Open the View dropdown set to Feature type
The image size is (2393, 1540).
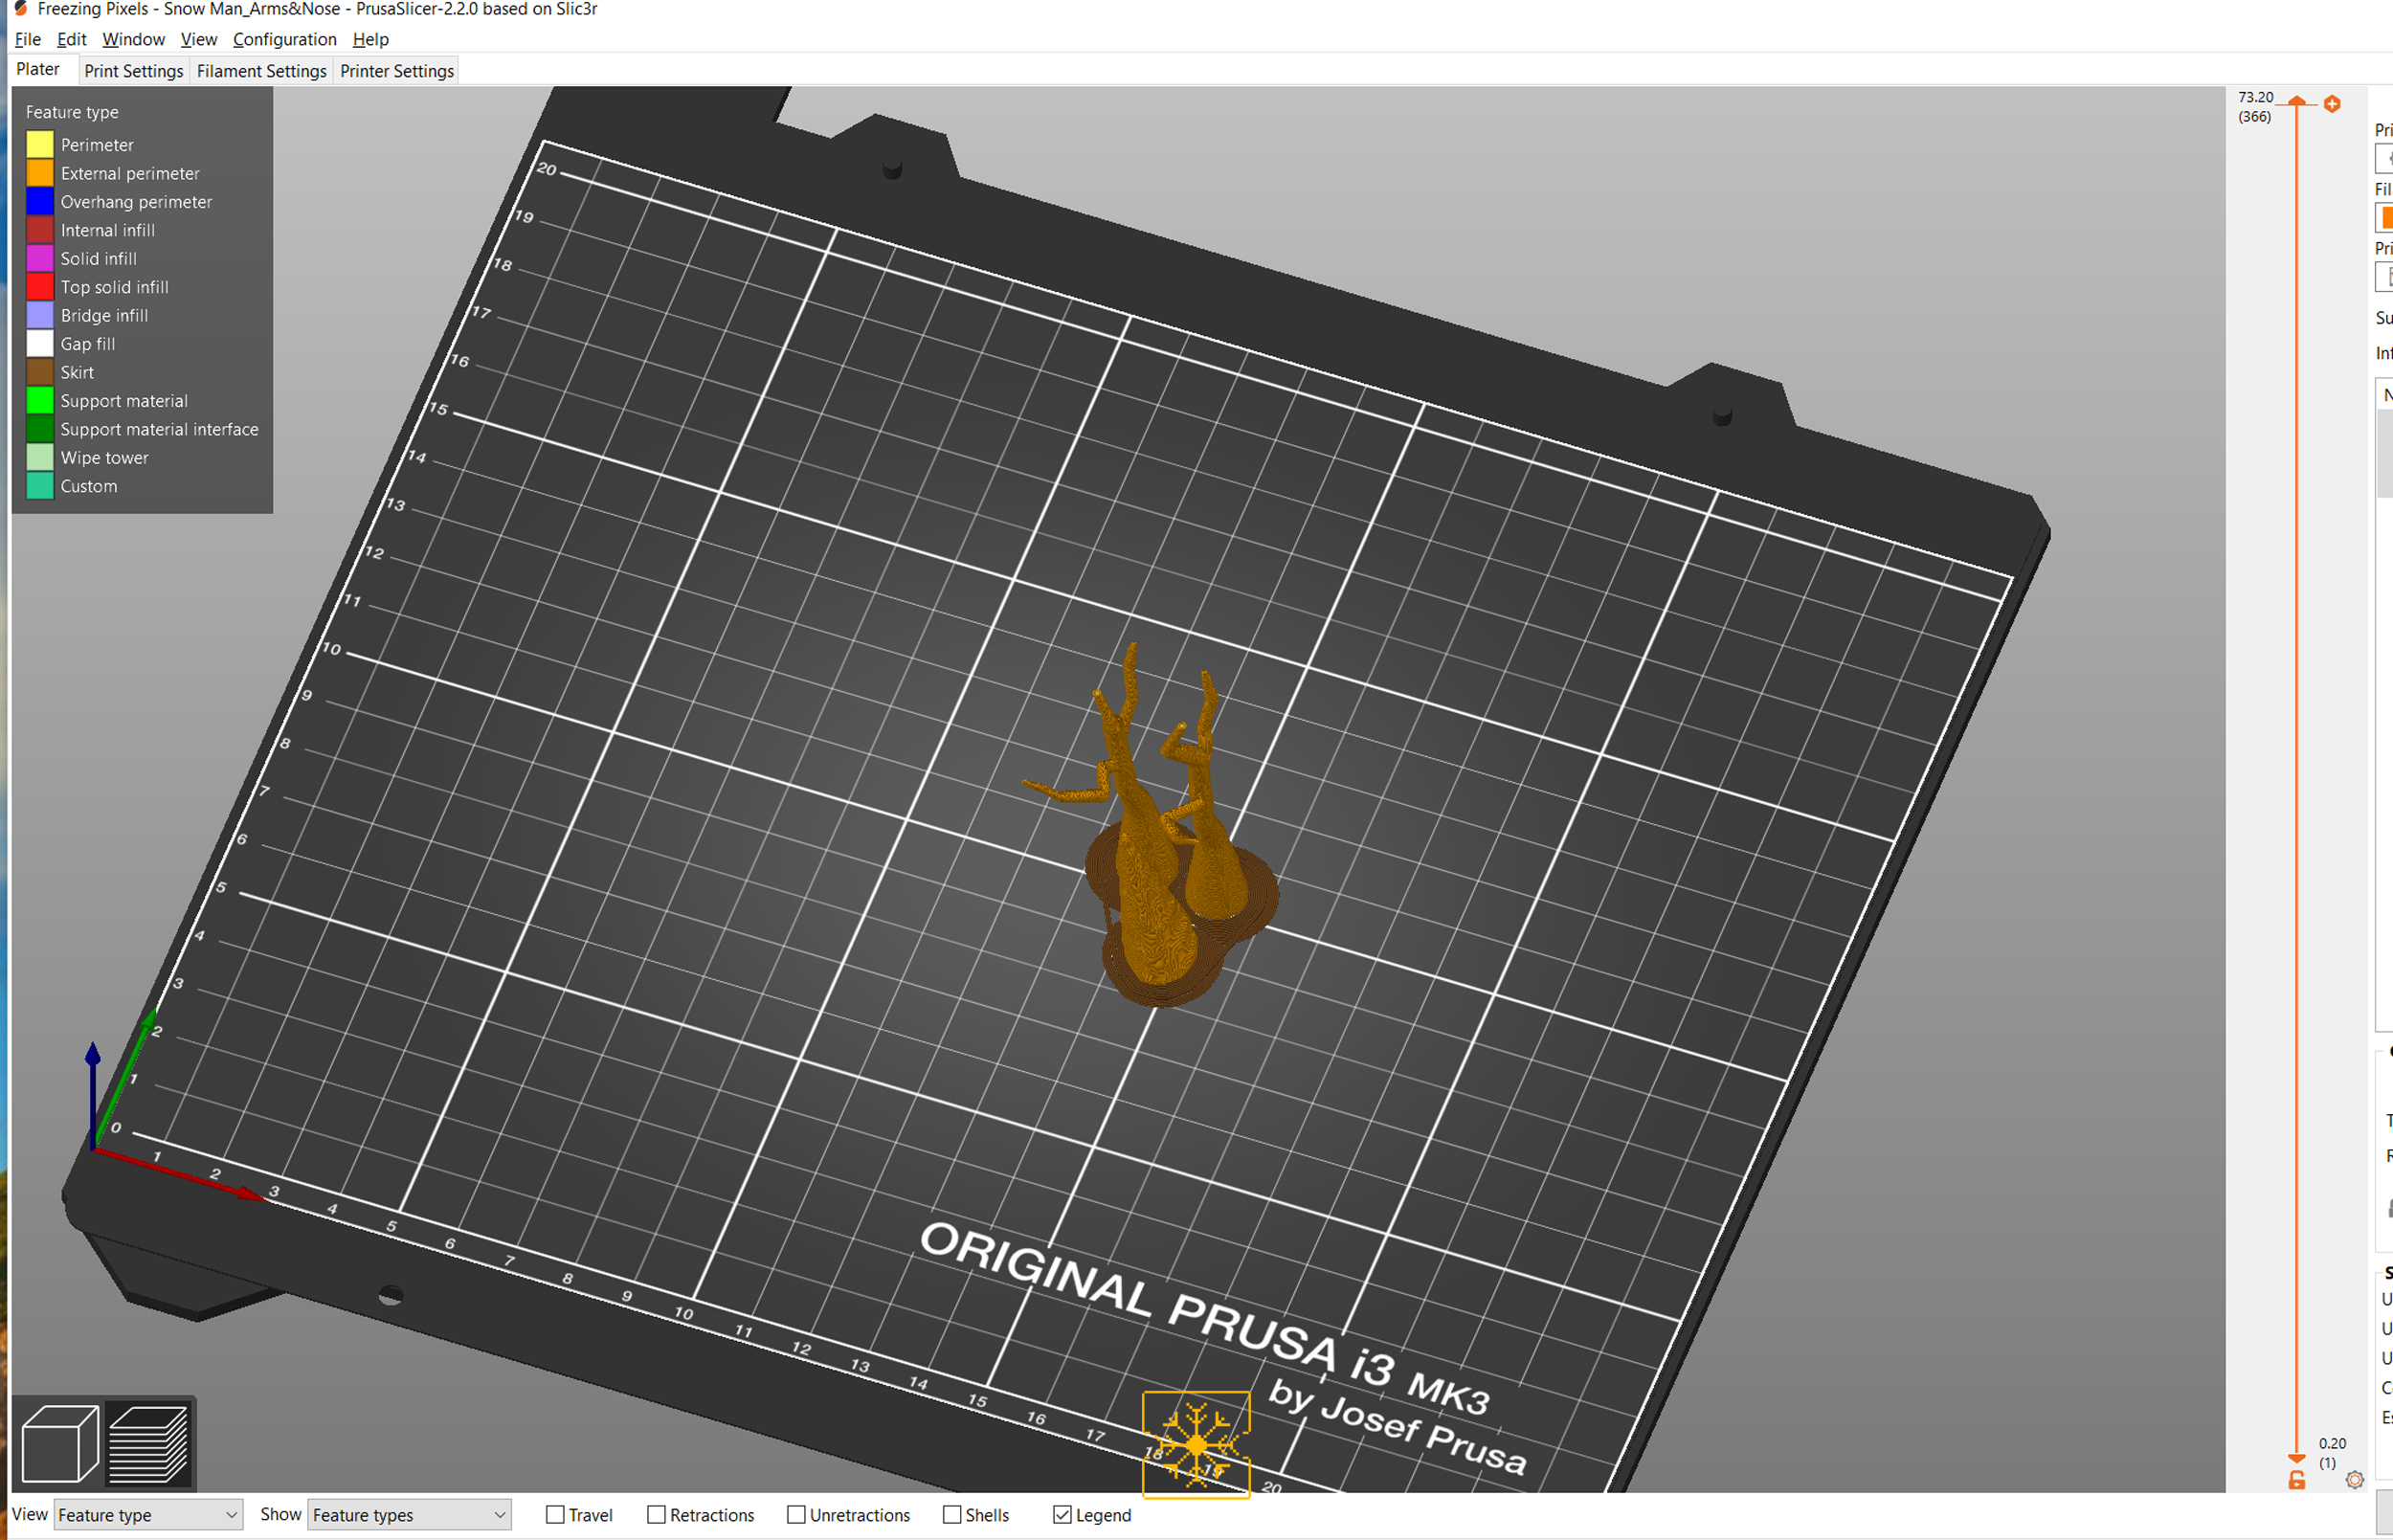148,1515
